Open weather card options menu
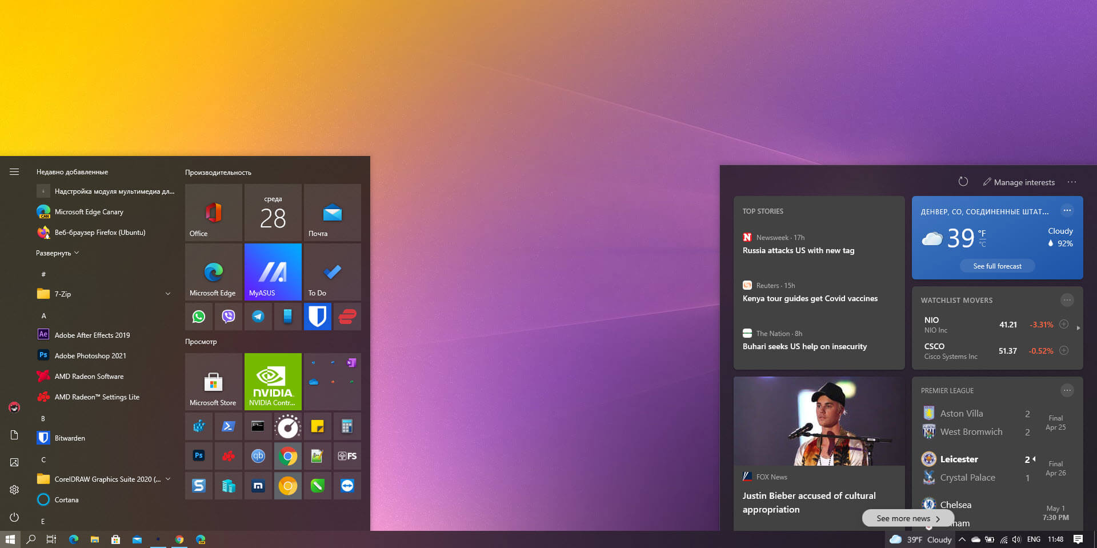1097x548 pixels. 1067,210
